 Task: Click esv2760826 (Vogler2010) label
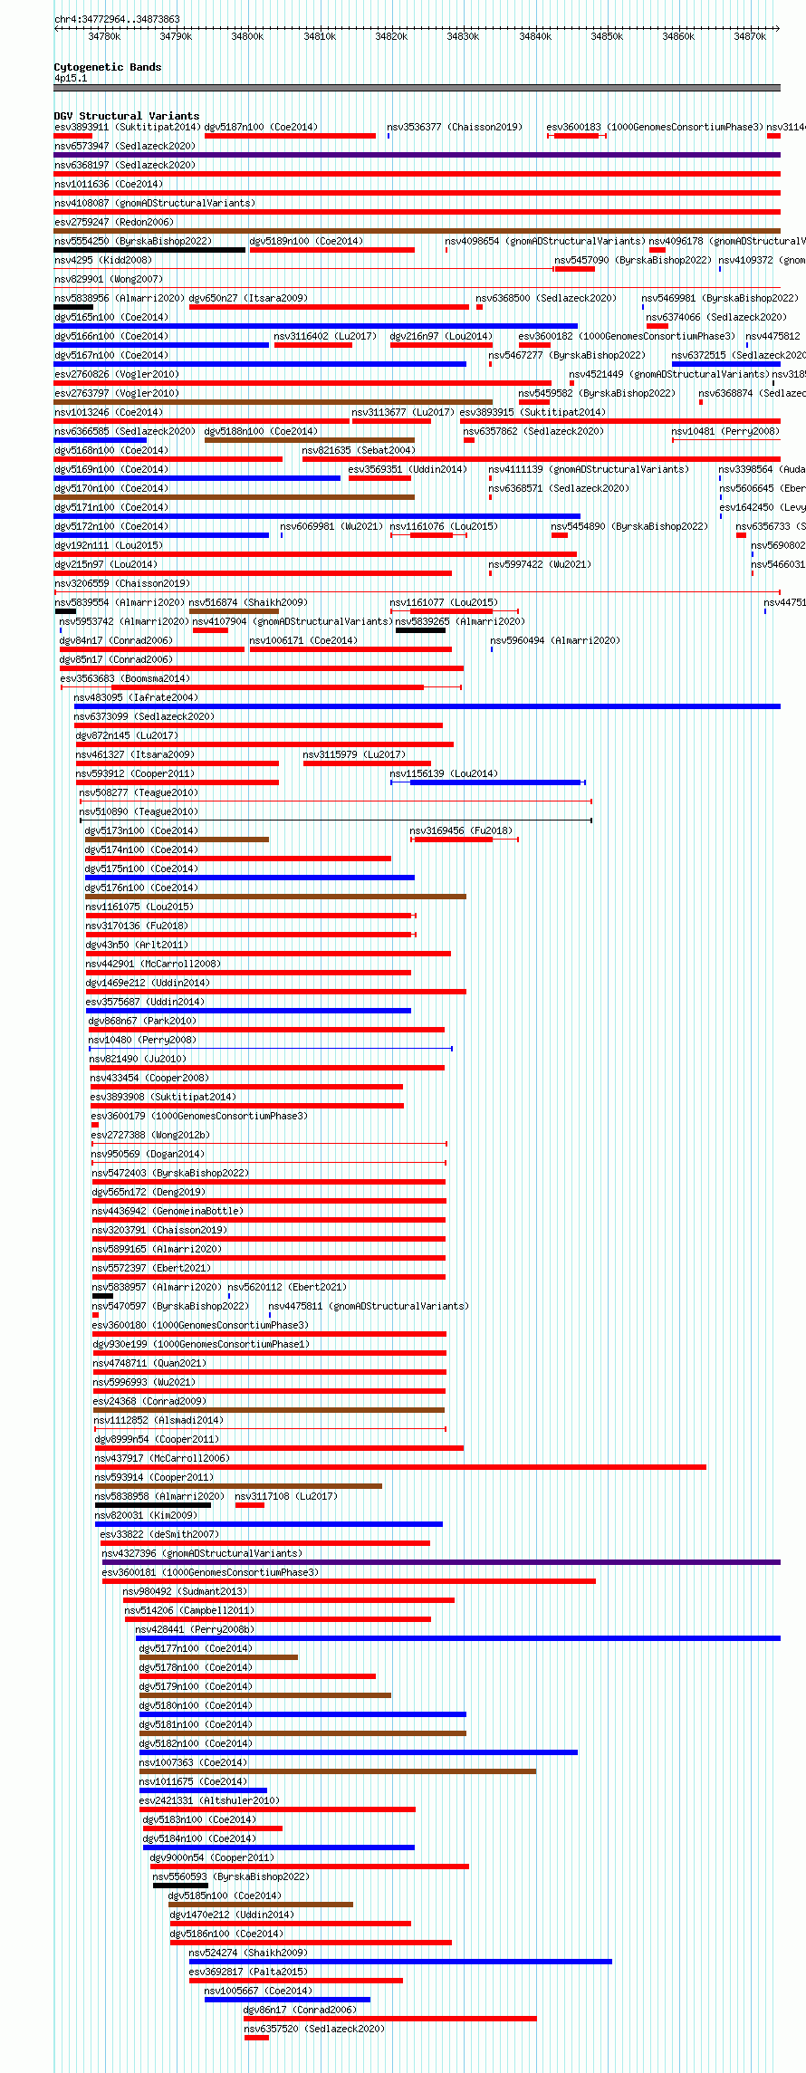tap(117, 374)
